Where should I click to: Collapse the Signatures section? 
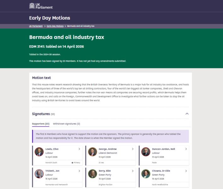point(187,114)
